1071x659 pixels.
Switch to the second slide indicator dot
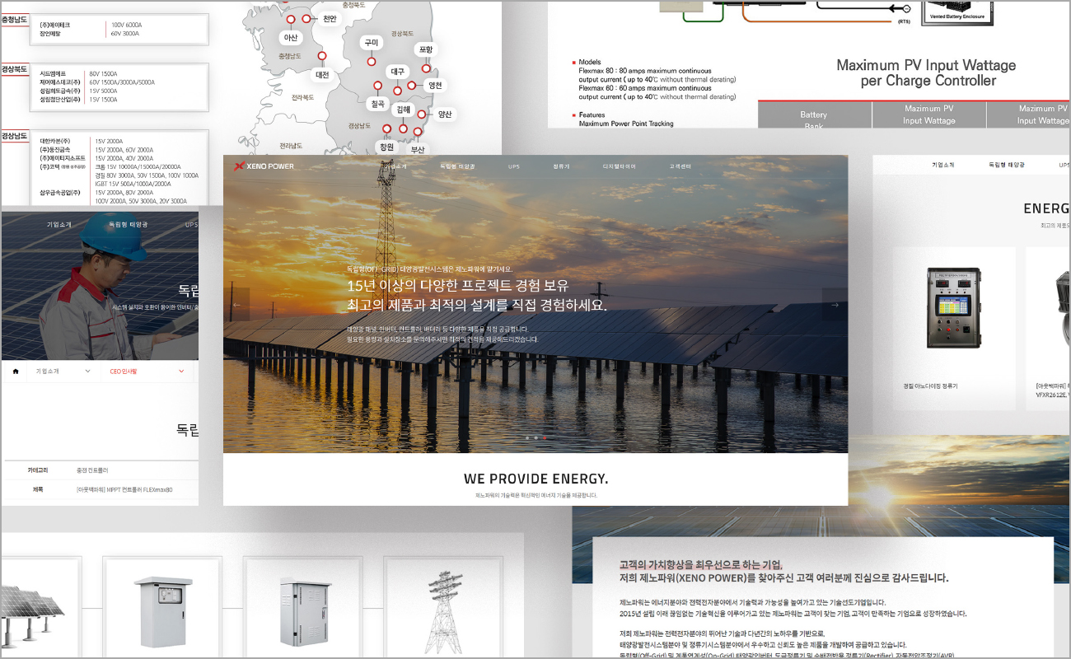pyautogui.click(x=535, y=438)
